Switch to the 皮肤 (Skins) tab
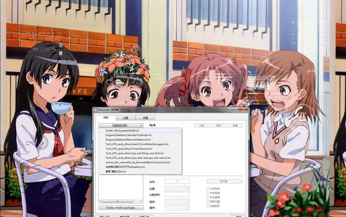The width and height of the screenshot is (346, 217). tap(106, 118)
